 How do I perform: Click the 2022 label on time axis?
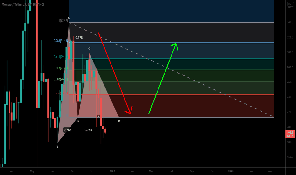112,171
